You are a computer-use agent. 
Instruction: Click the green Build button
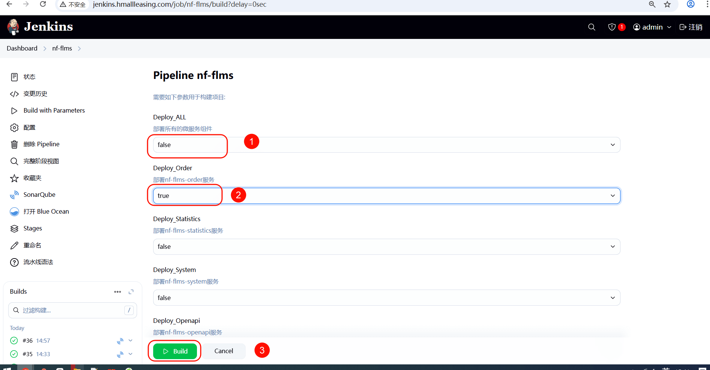(175, 351)
